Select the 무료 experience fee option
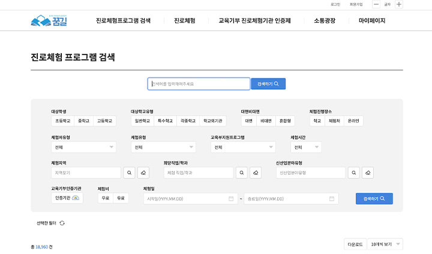 click(106, 198)
